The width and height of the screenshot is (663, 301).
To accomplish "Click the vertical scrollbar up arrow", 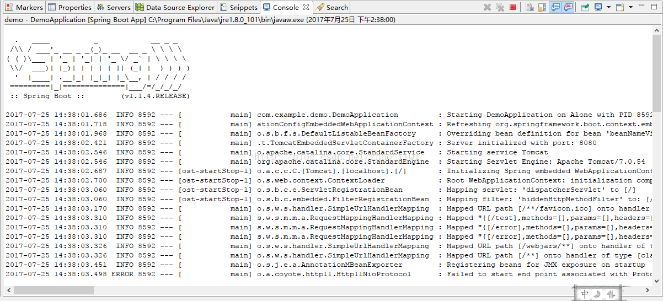I will 657,30.
